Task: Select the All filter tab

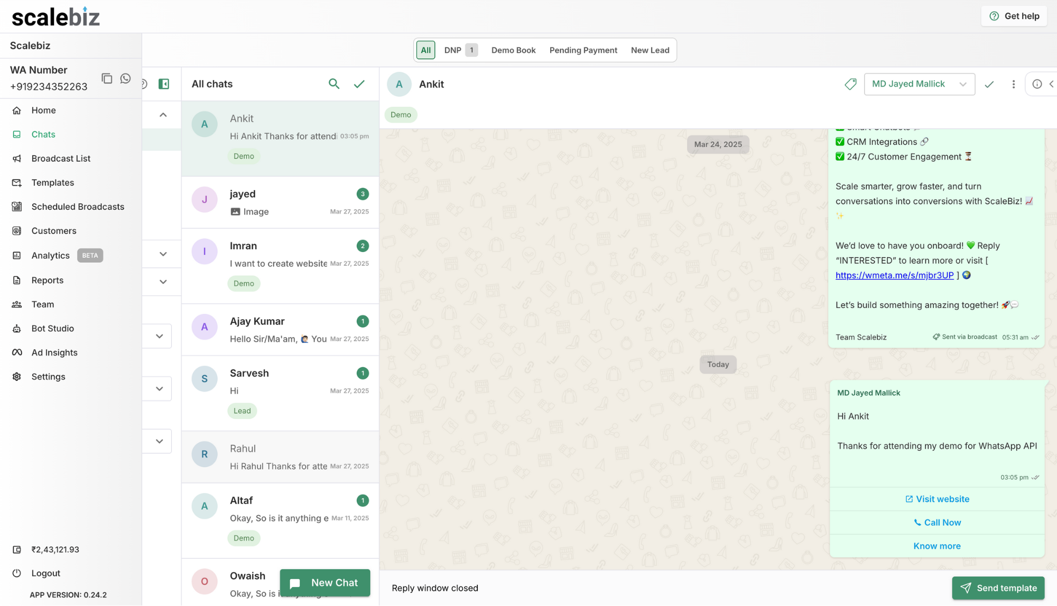Action: (x=425, y=50)
